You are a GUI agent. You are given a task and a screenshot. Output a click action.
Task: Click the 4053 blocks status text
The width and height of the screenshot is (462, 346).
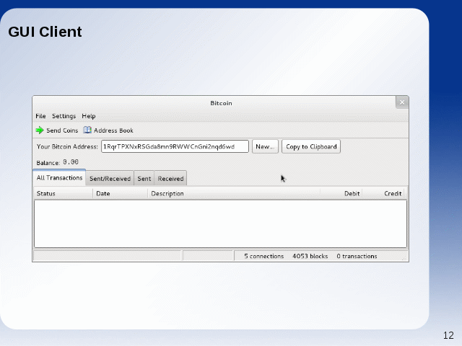(x=310, y=257)
